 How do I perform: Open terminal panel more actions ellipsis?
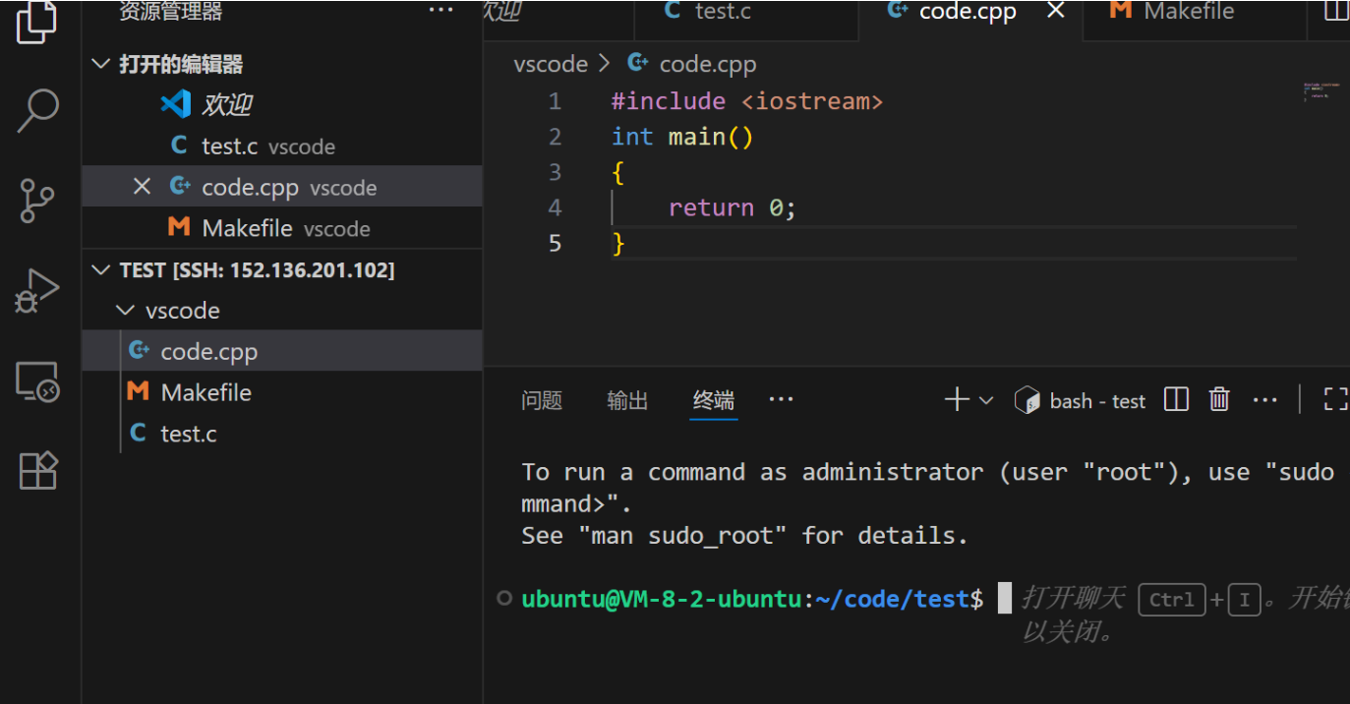tap(1264, 399)
